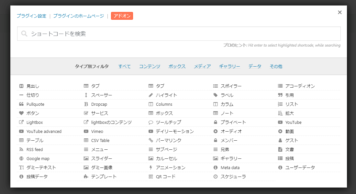Click the heart icon beside ボタン
Viewport: 356px width, 194px height.
[21, 113]
